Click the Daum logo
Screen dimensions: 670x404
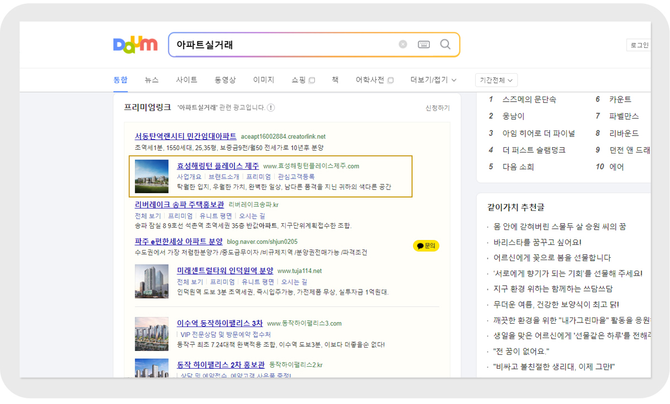pos(135,44)
